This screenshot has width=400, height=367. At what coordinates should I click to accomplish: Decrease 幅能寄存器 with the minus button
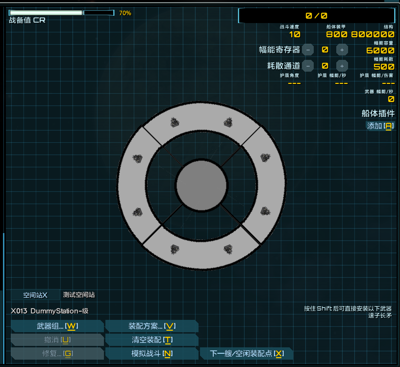tap(307, 49)
